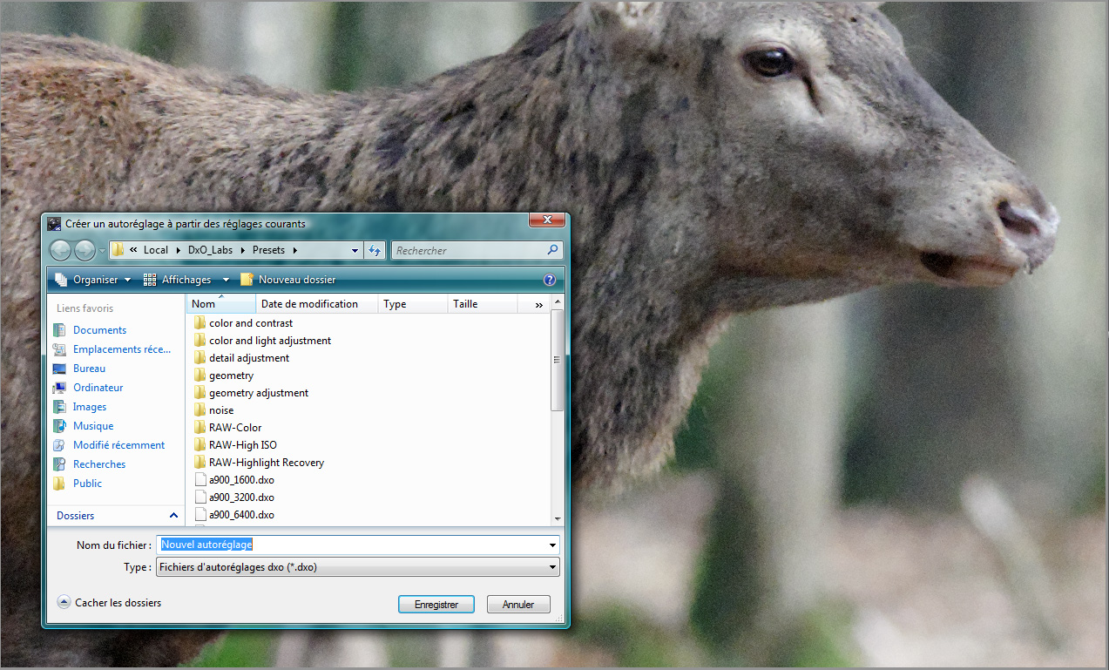Close the Créer un autoréglage dialog
Screen dimensions: 1109x670
point(547,221)
